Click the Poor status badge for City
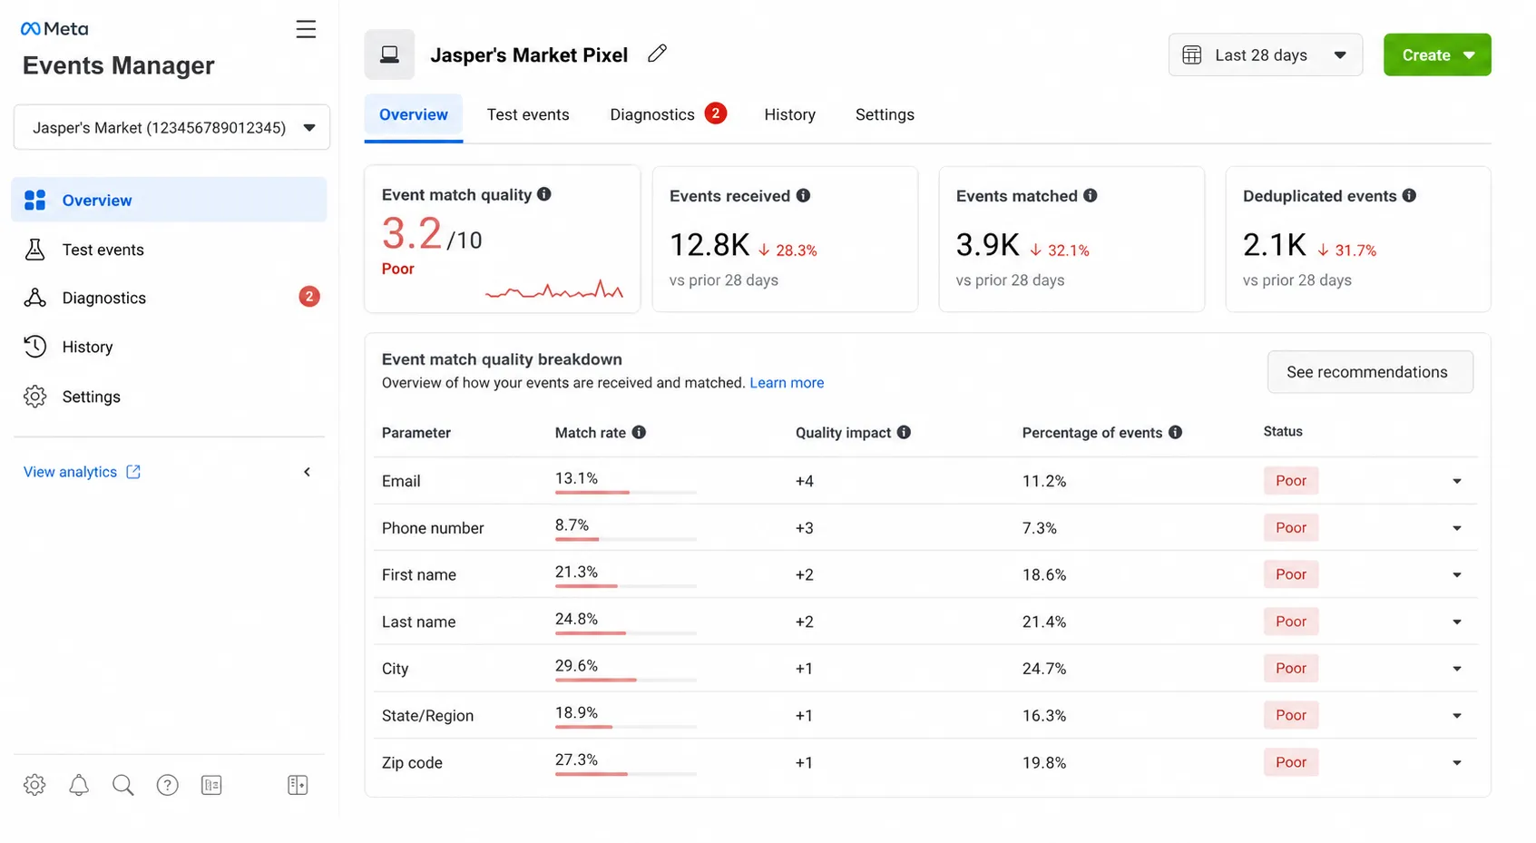 pos(1291,669)
